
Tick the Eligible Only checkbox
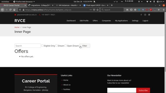point(42,45)
